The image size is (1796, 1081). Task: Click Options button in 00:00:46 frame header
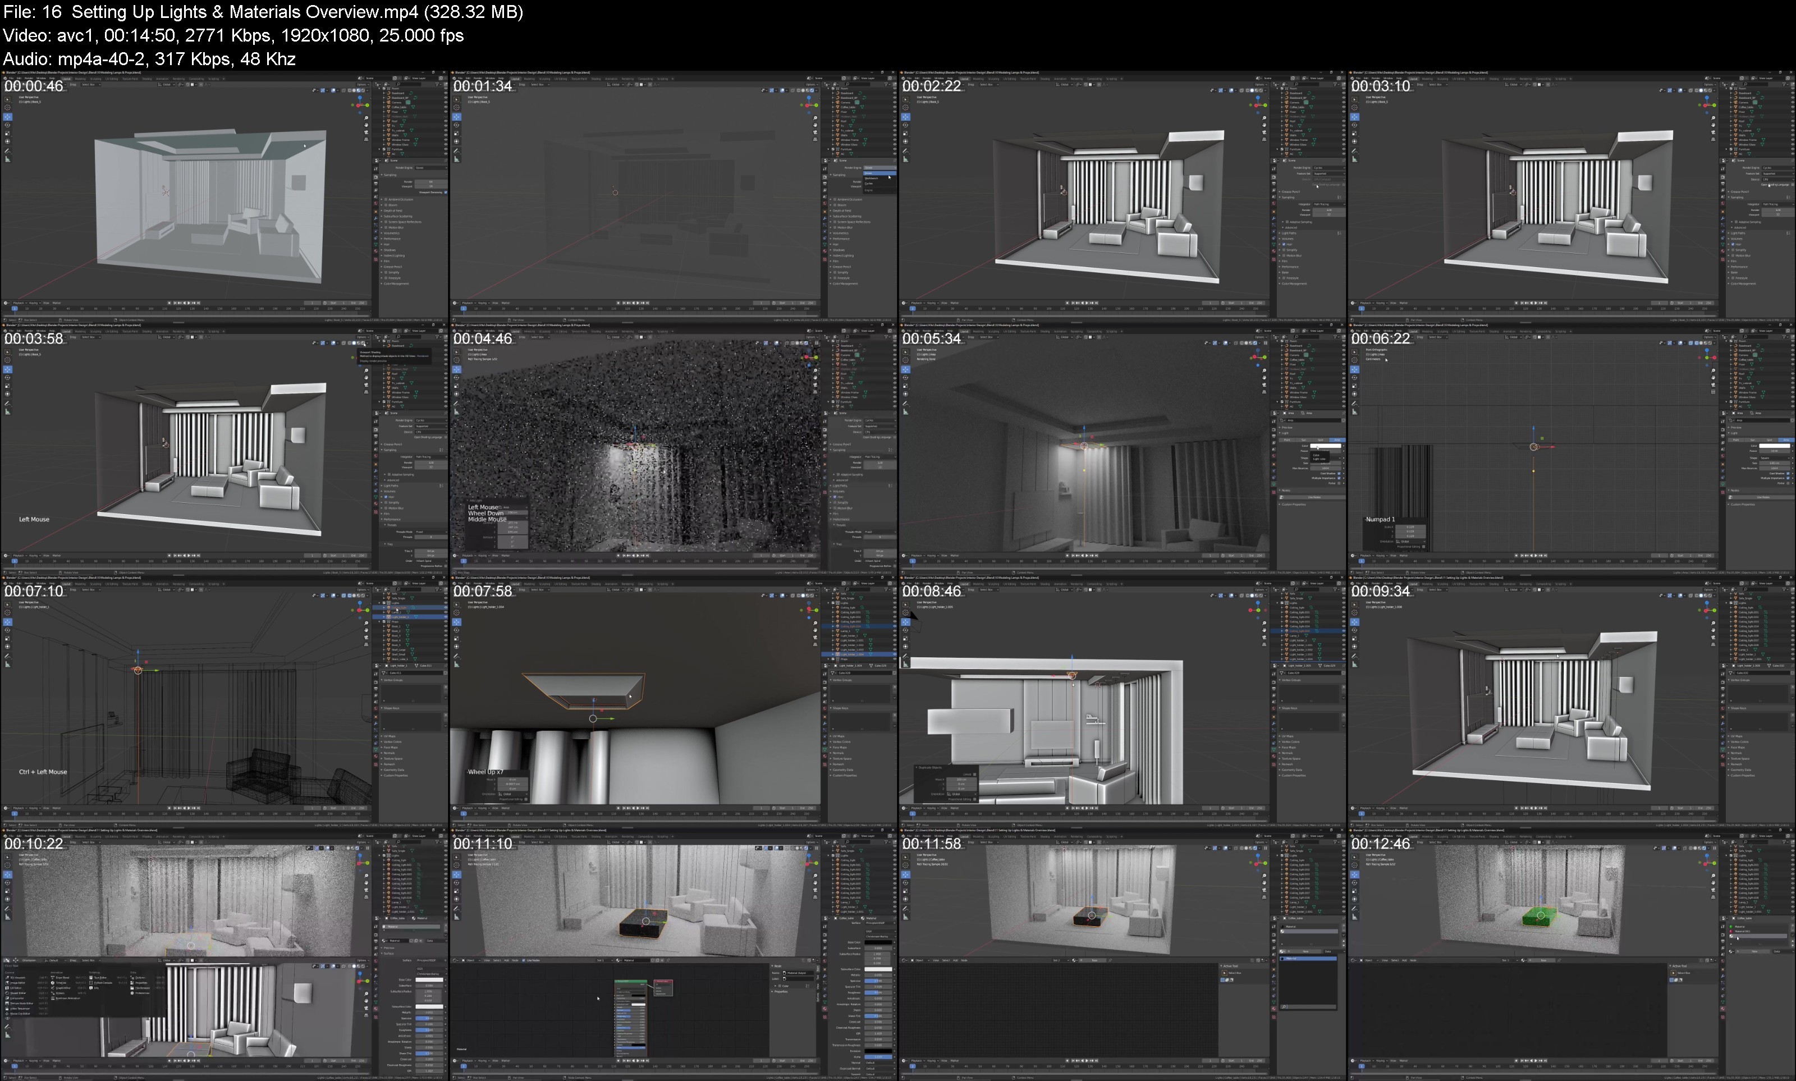pyautogui.click(x=363, y=85)
